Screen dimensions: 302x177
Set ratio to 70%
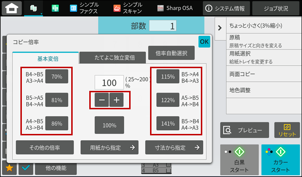tap(57, 76)
